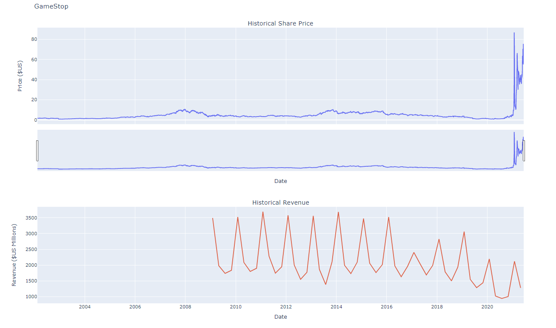Click the Historical Revenue title
556x328 pixels.
(x=280, y=203)
